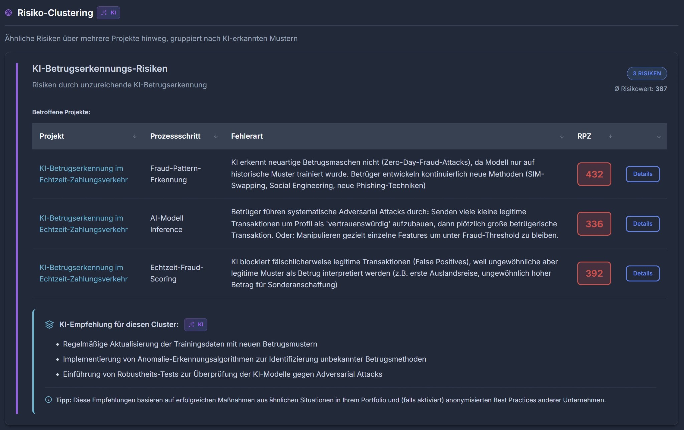
Task: Click the last column's sort arrow
Action: [x=659, y=136]
